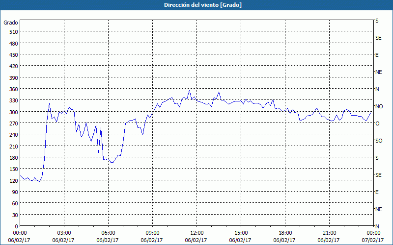Select the 'Grado' axis unit label
This screenshot has height=245, width=393.
[11, 23]
